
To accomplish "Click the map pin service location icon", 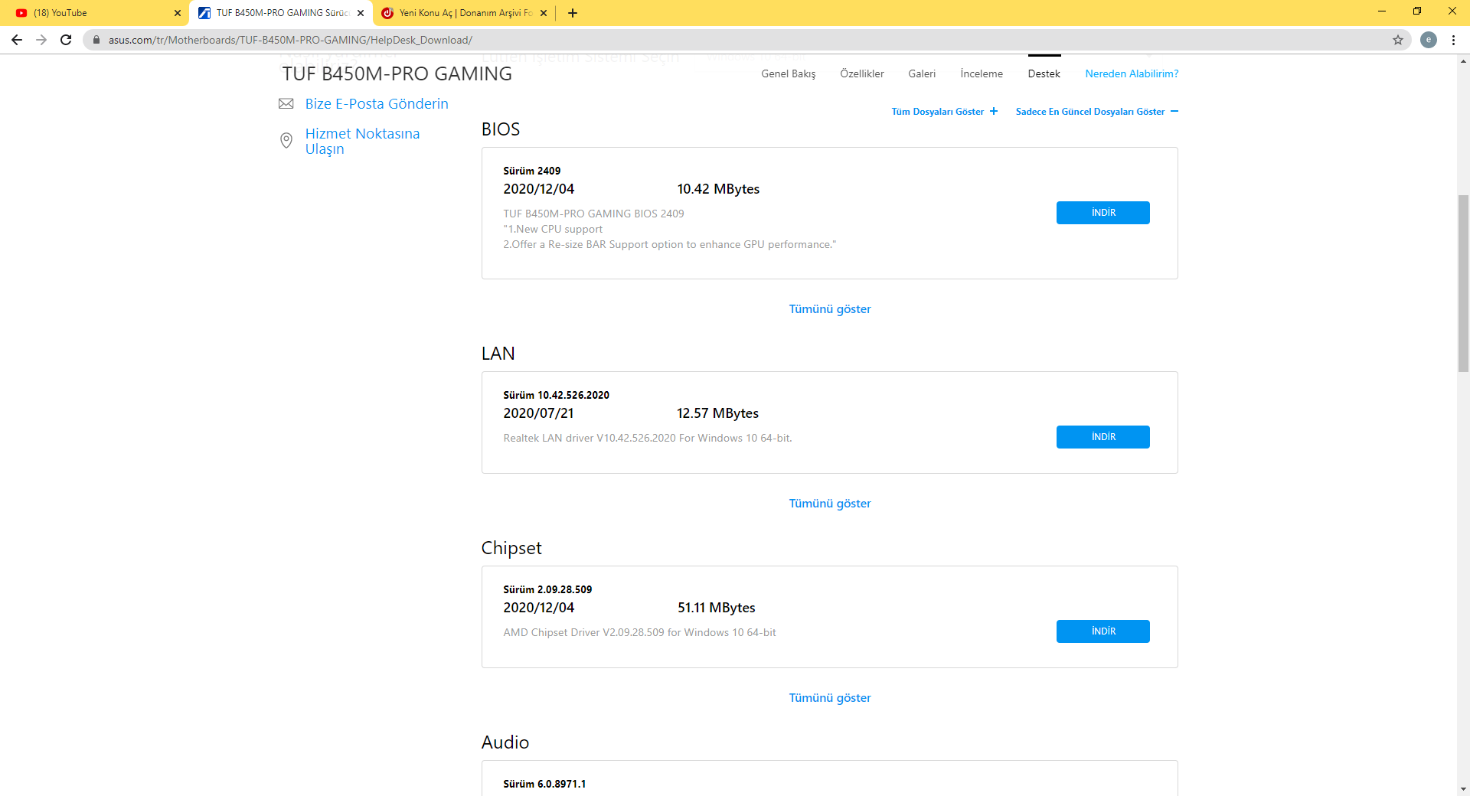I will [x=286, y=141].
